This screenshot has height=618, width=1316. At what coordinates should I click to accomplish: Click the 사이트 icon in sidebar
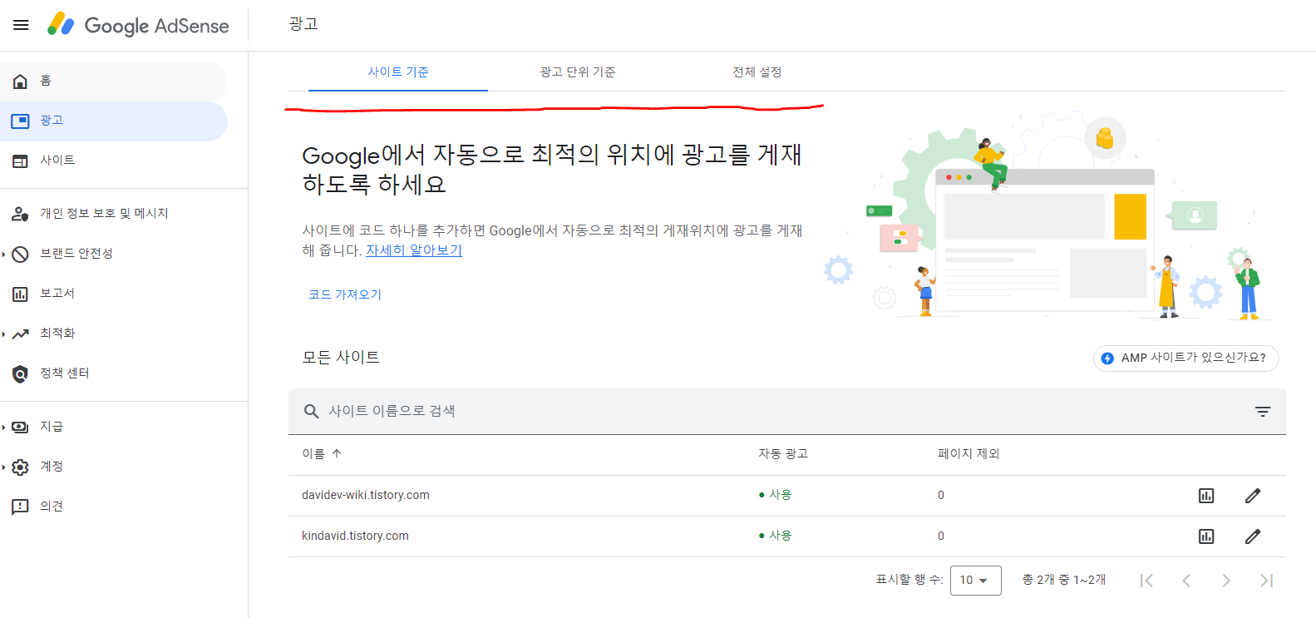point(20,161)
